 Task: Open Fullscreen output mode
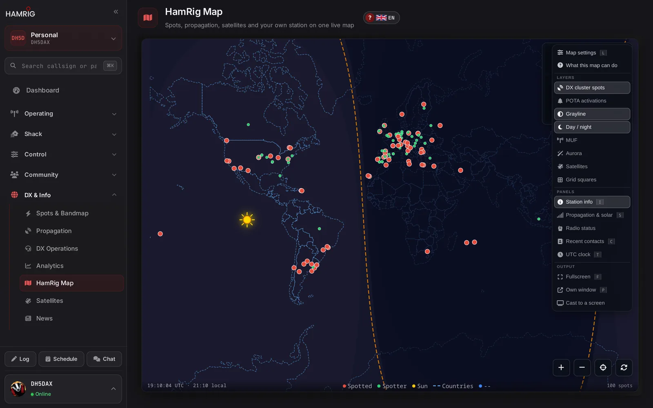coord(592,277)
